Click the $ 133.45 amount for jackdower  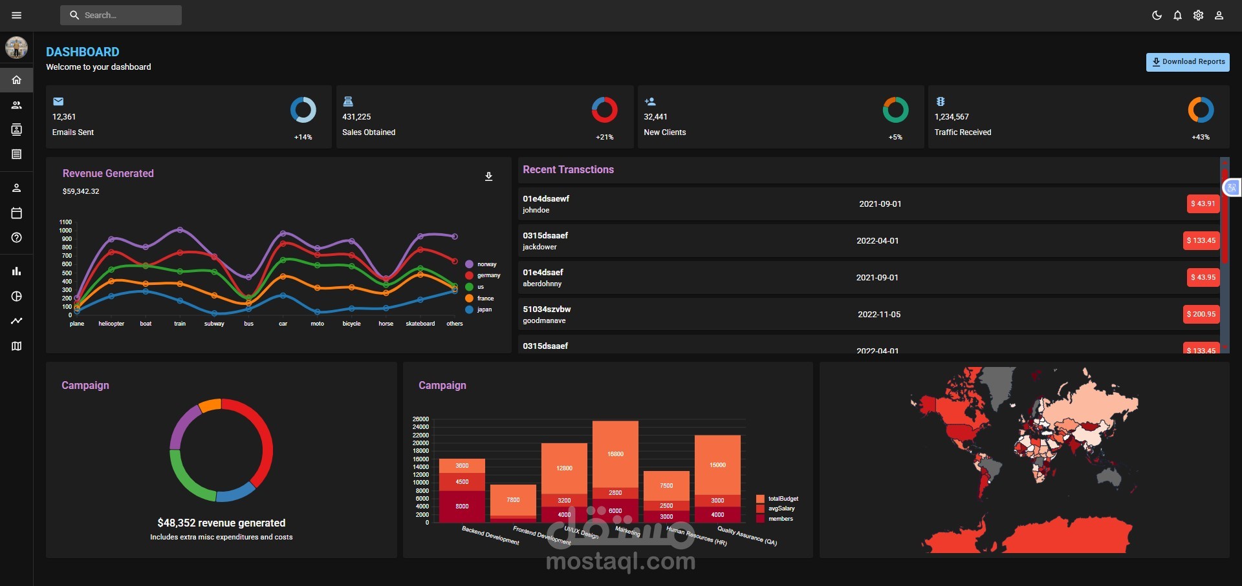1201,240
